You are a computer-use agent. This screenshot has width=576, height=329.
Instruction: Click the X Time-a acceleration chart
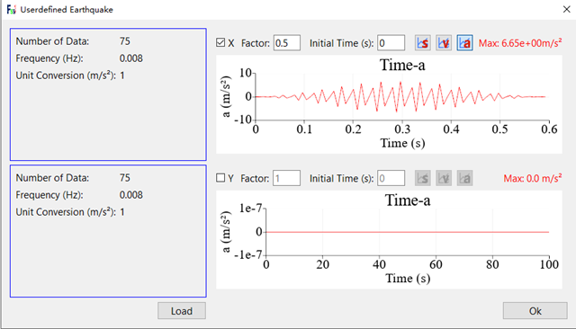pyautogui.click(x=389, y=104)
